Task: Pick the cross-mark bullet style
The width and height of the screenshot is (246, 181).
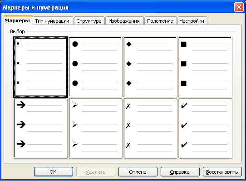Action: pyautogui.click(x=150, y=129)
